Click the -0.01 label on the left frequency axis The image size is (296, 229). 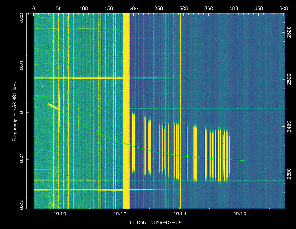(x=22, y=159)
